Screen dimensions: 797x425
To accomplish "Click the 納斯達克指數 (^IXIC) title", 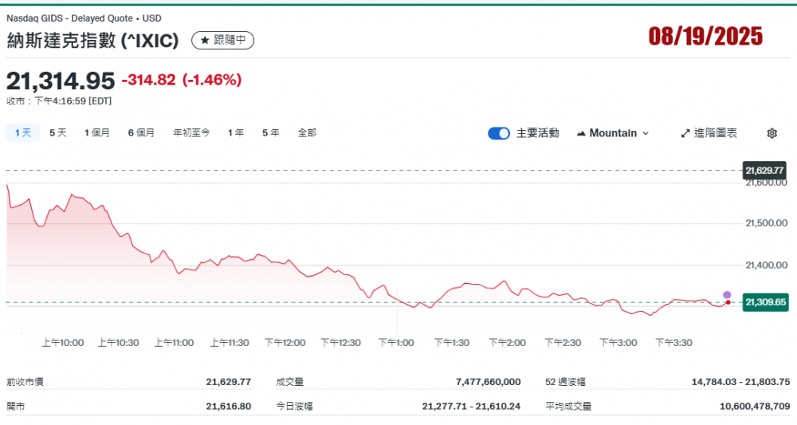I will pyautogui.click(x=92, y=40).
